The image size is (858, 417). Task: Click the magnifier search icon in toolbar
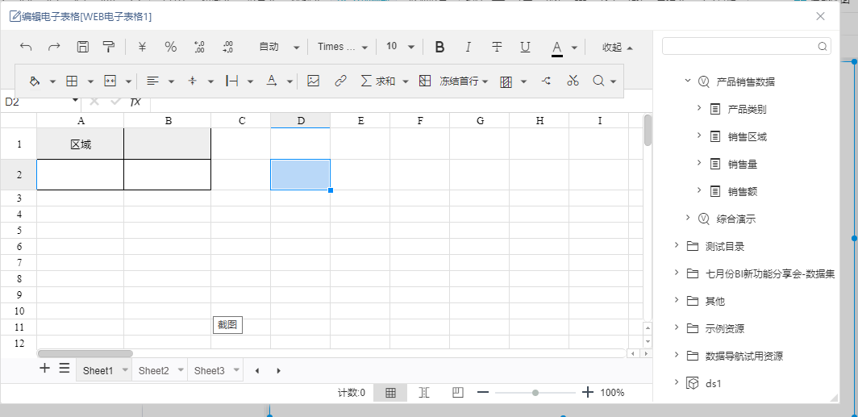coord(598,81)
